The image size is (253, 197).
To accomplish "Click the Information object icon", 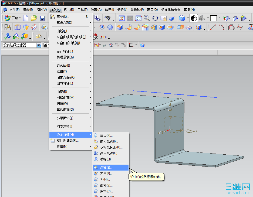I will pos(97,18).
